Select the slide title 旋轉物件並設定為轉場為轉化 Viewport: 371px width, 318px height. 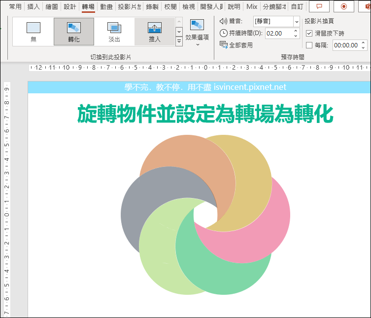point(205,114)
